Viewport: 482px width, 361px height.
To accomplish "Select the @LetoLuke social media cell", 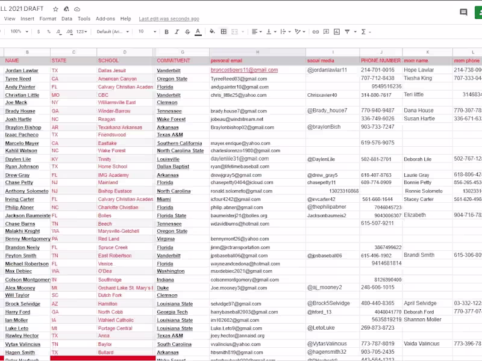I will [333, 328].
